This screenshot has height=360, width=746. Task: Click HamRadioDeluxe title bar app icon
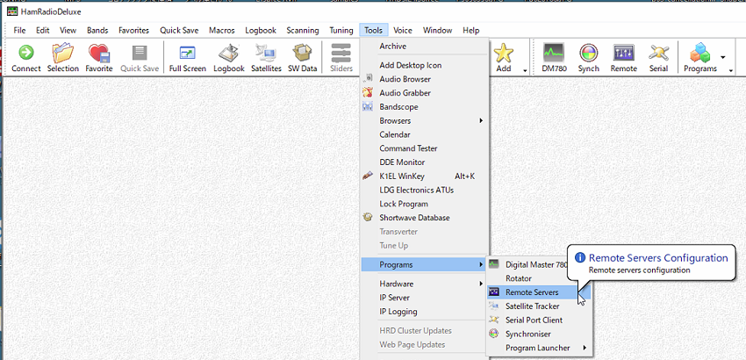[12, 11]
